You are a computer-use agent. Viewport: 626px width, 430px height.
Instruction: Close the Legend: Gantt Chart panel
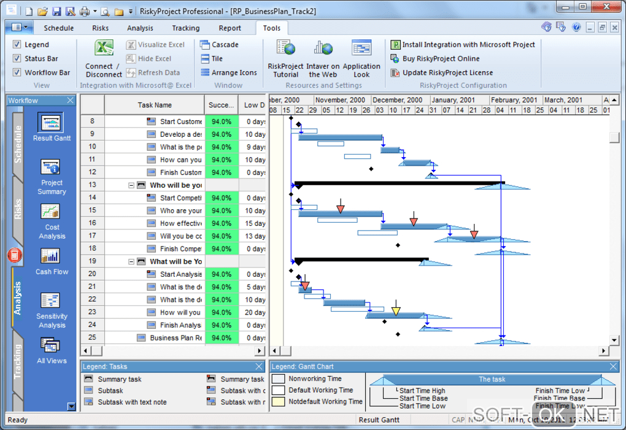(614, 366)
